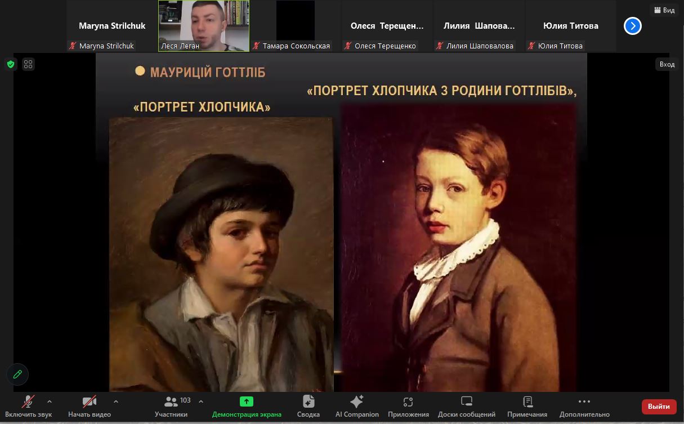Image resolution: width=684 pixels, height=424 pixels.
Task: Expand audio options arrow beside Включить звук
Action: click(50, 401)
